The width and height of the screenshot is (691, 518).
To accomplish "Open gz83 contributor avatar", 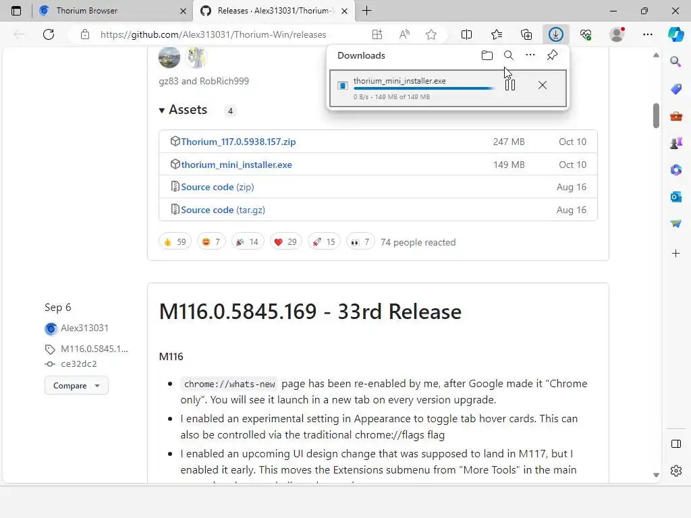I will tap(169, 58).
